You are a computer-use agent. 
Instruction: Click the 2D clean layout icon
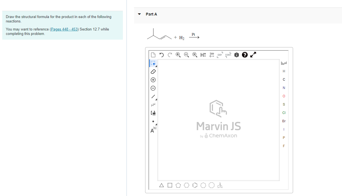coord(212,55)
